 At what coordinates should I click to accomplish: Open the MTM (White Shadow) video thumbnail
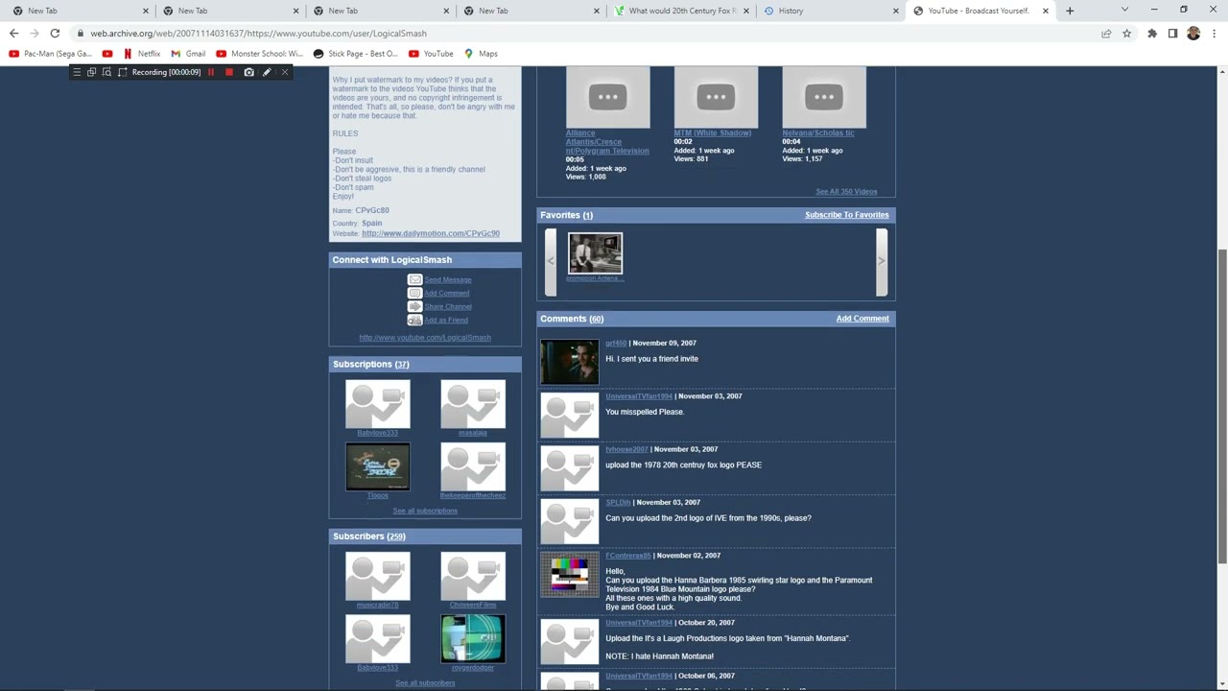pos(716,97)
